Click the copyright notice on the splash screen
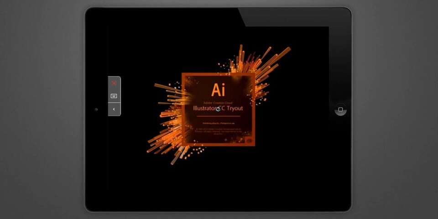Viewport: 438px width, 219px height. point(218,131)
